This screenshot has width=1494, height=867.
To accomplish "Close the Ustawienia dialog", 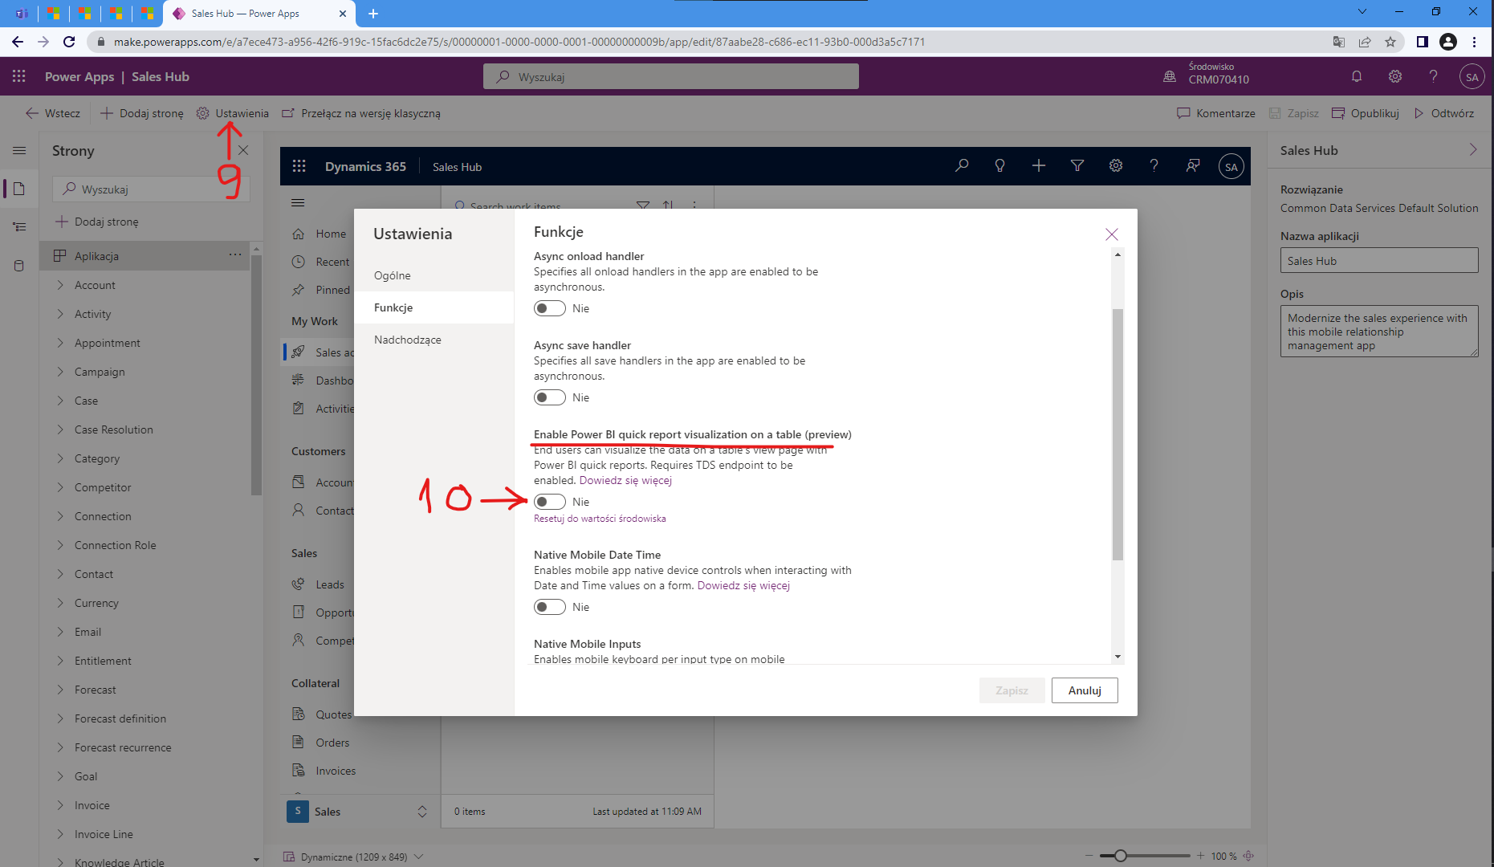I will (x=1111, y=234).
